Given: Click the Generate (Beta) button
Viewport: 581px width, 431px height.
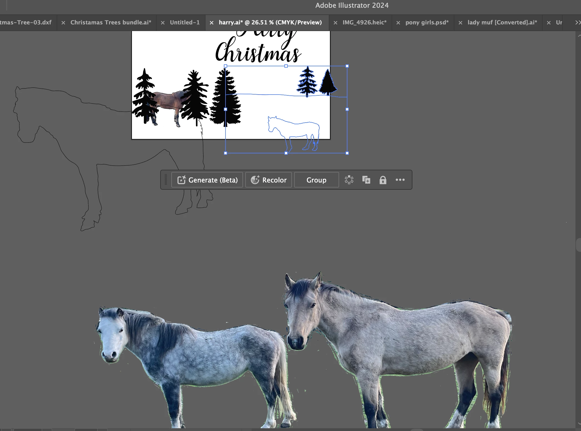Looking at the screenshot, I should pyautogui.click(x=207, y=180).
